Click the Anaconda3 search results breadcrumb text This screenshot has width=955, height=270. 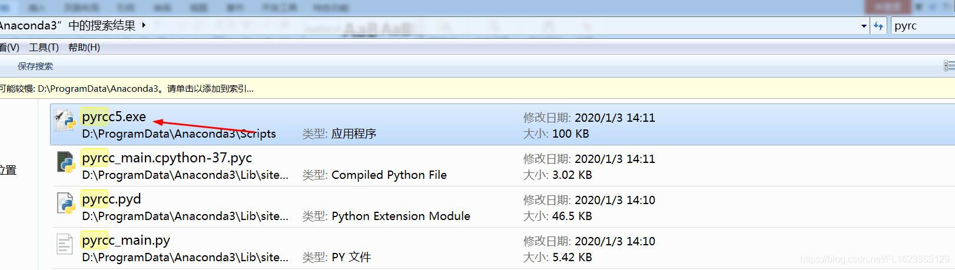coord(68,25)
